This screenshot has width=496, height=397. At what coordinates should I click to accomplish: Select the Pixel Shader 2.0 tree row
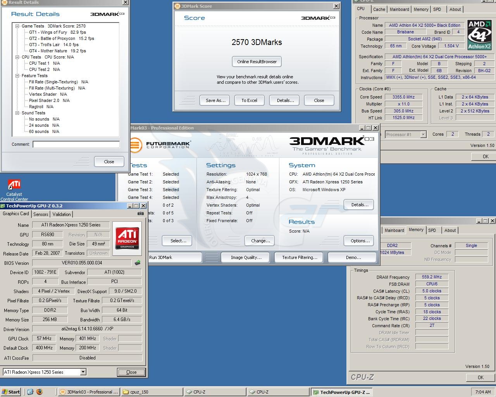(49, 100)
